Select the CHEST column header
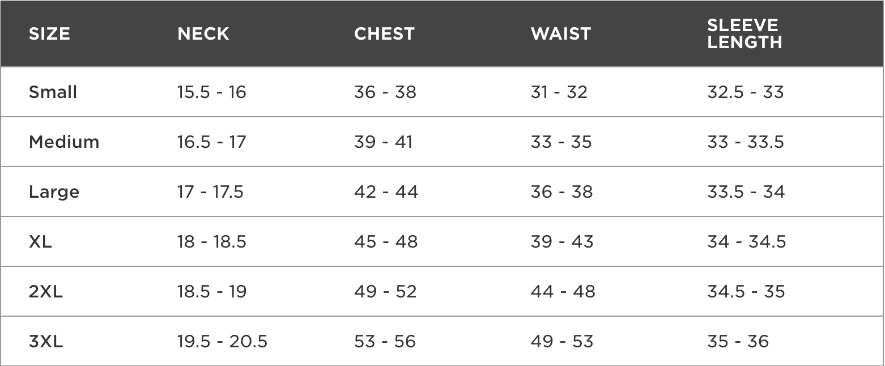Image resolution: width=885 pixels, height=366 pixels. click(x=384, y=34)
